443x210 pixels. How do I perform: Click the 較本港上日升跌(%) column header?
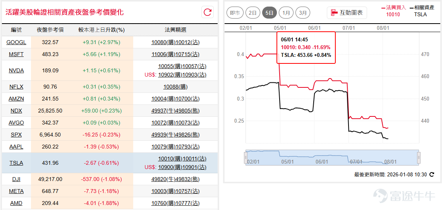[x=101, y=30]
